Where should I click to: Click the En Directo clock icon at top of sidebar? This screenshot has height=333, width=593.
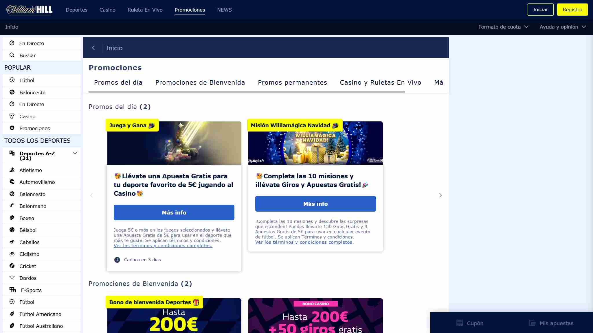12,43
